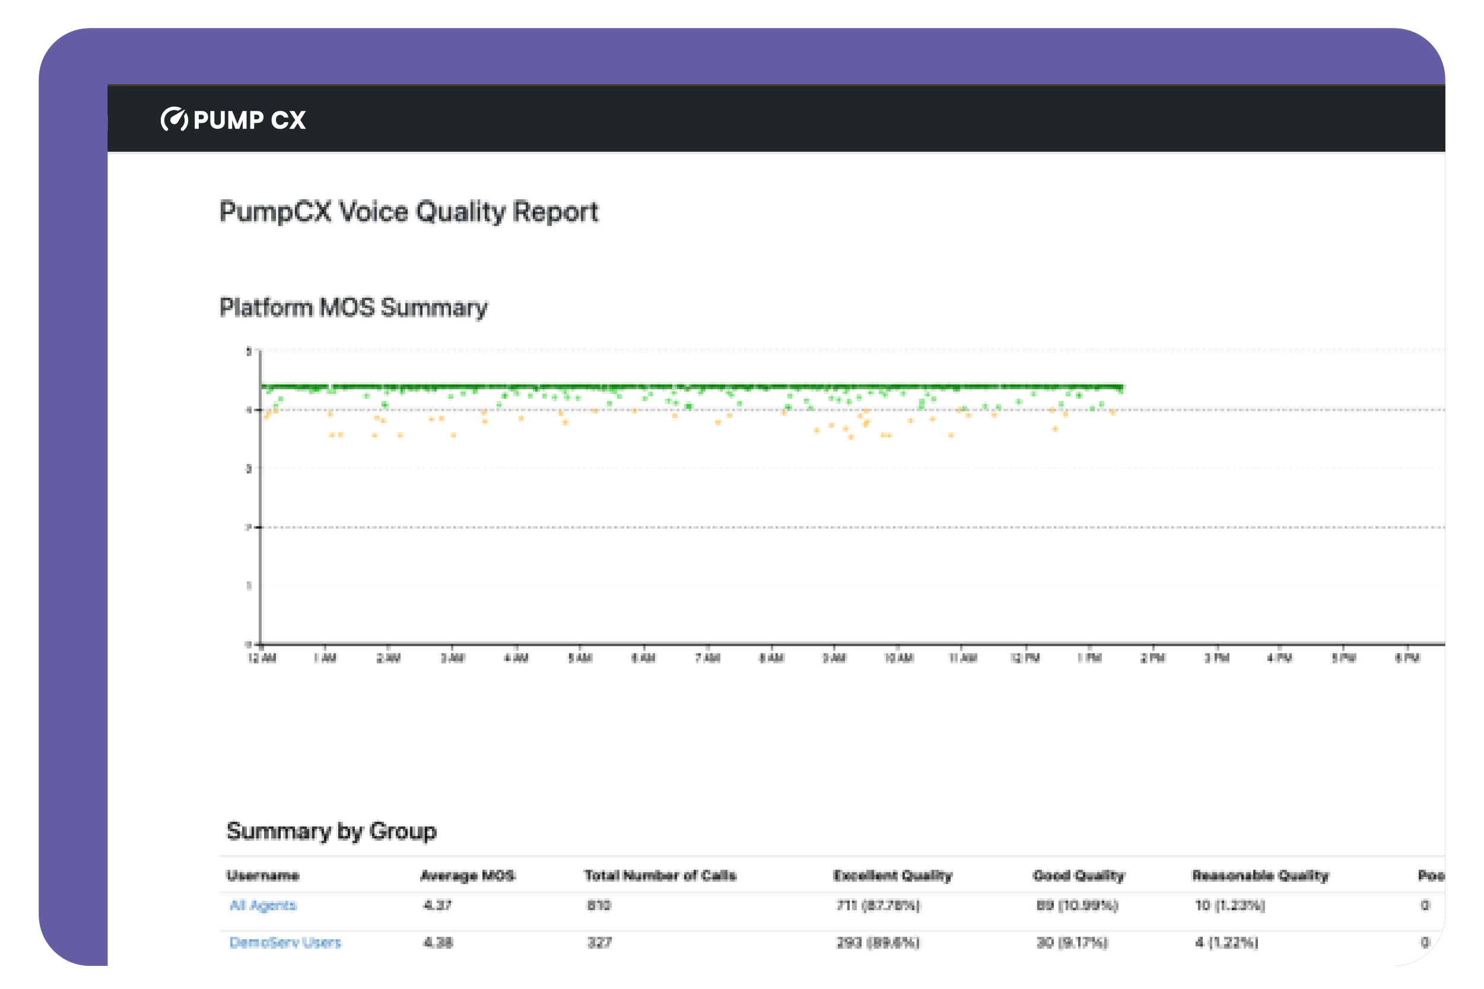This screenshot has height=989, width=1484.
Task: Click the Summary by Group heading
Action: [331, 831]
